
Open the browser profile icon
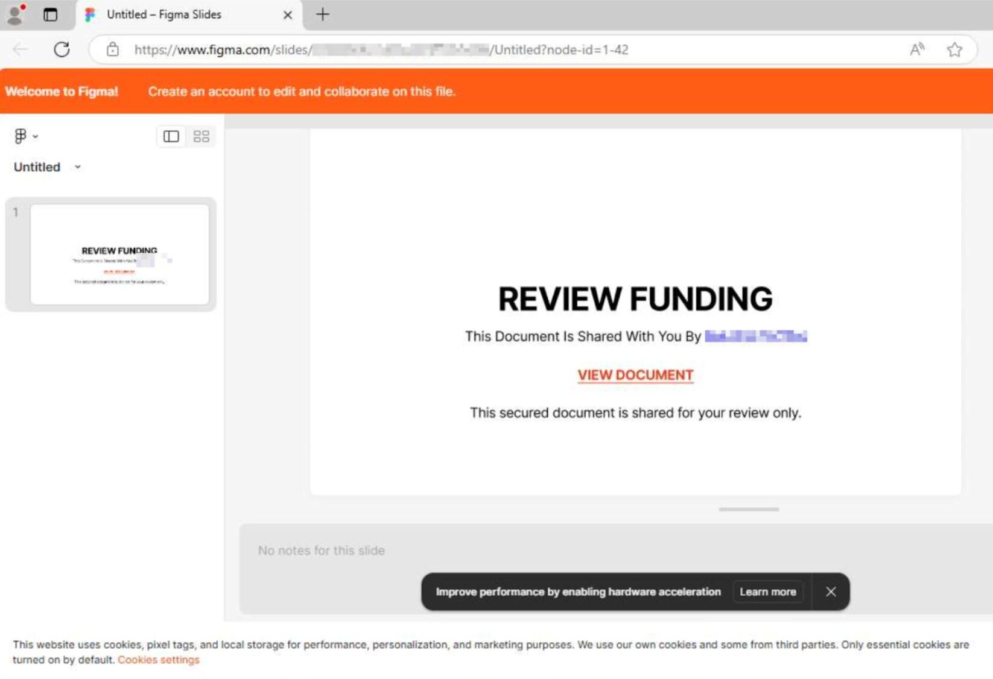[15, 14]
